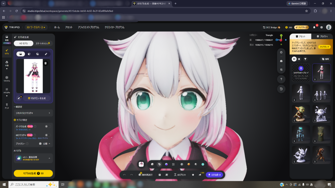
Task: Switch to HD モデル mode
Action: (24, 43)
